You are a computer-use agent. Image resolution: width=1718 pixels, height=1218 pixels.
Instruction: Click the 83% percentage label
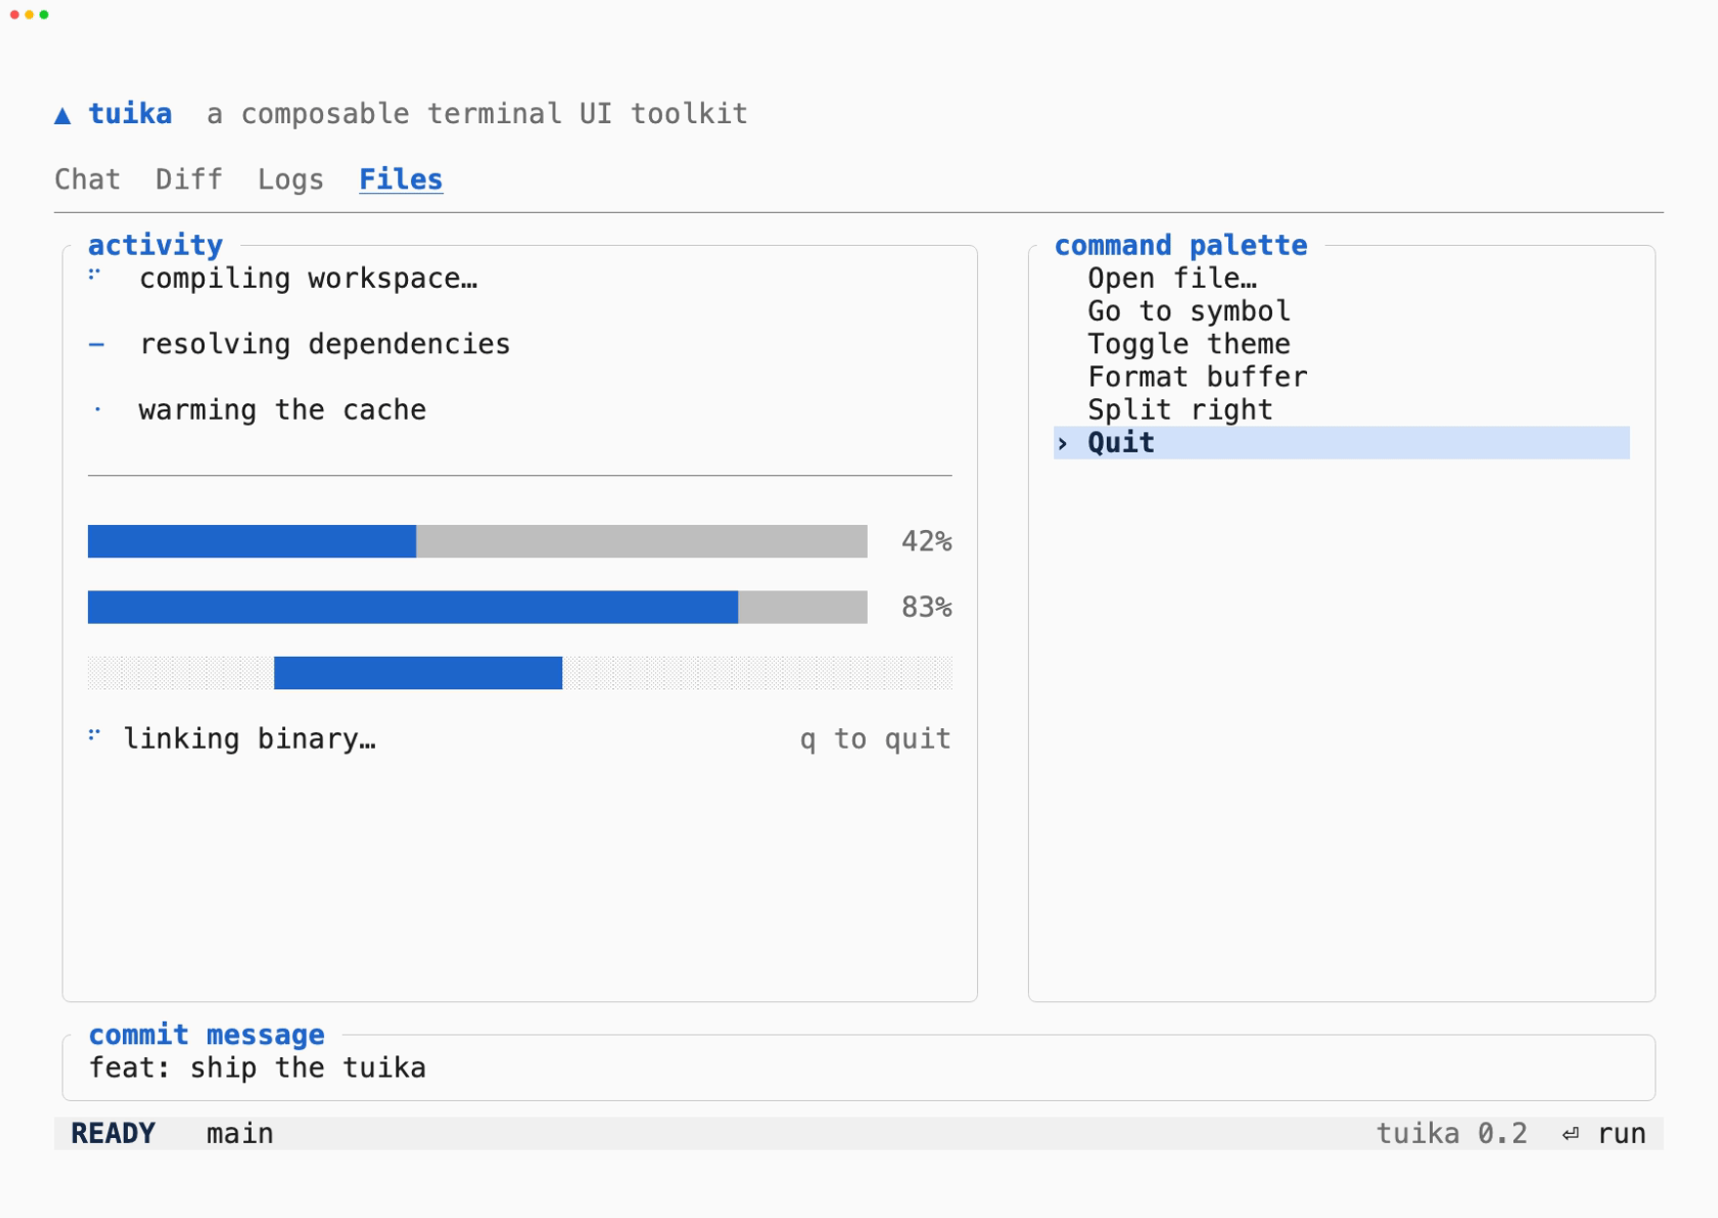point(926,607)
